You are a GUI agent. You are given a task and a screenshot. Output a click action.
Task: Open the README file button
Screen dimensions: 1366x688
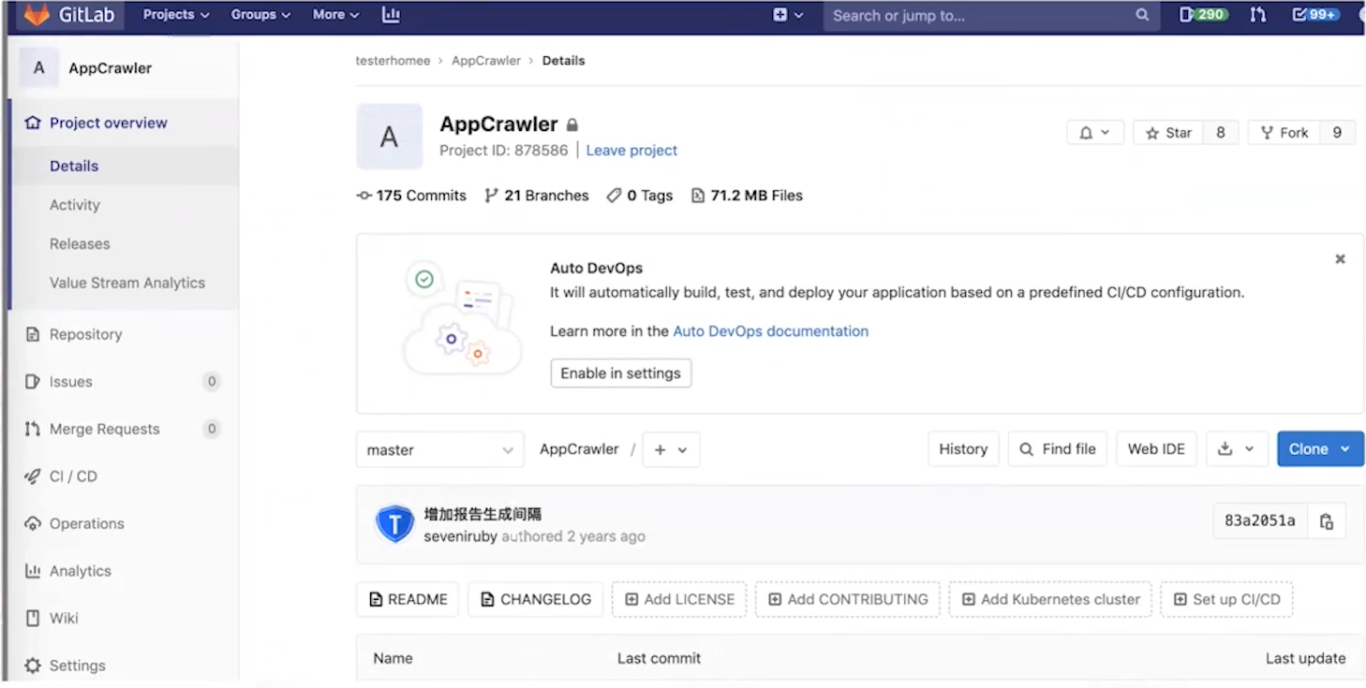pyautogui.click(x=408, y=599)
